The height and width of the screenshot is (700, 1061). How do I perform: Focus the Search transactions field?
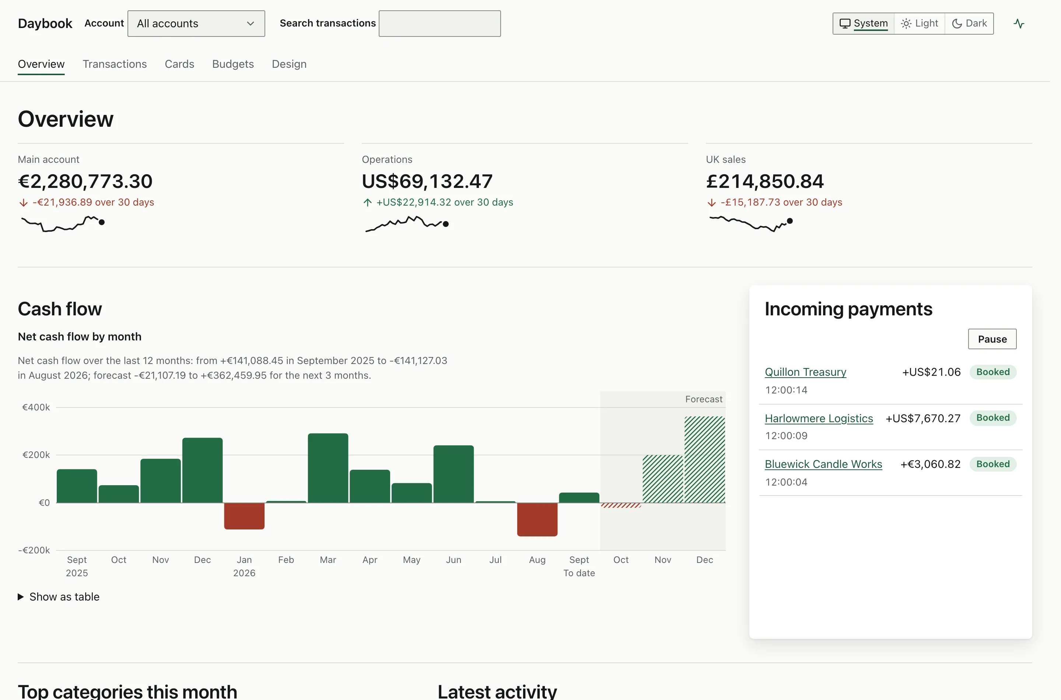point(440,23)
